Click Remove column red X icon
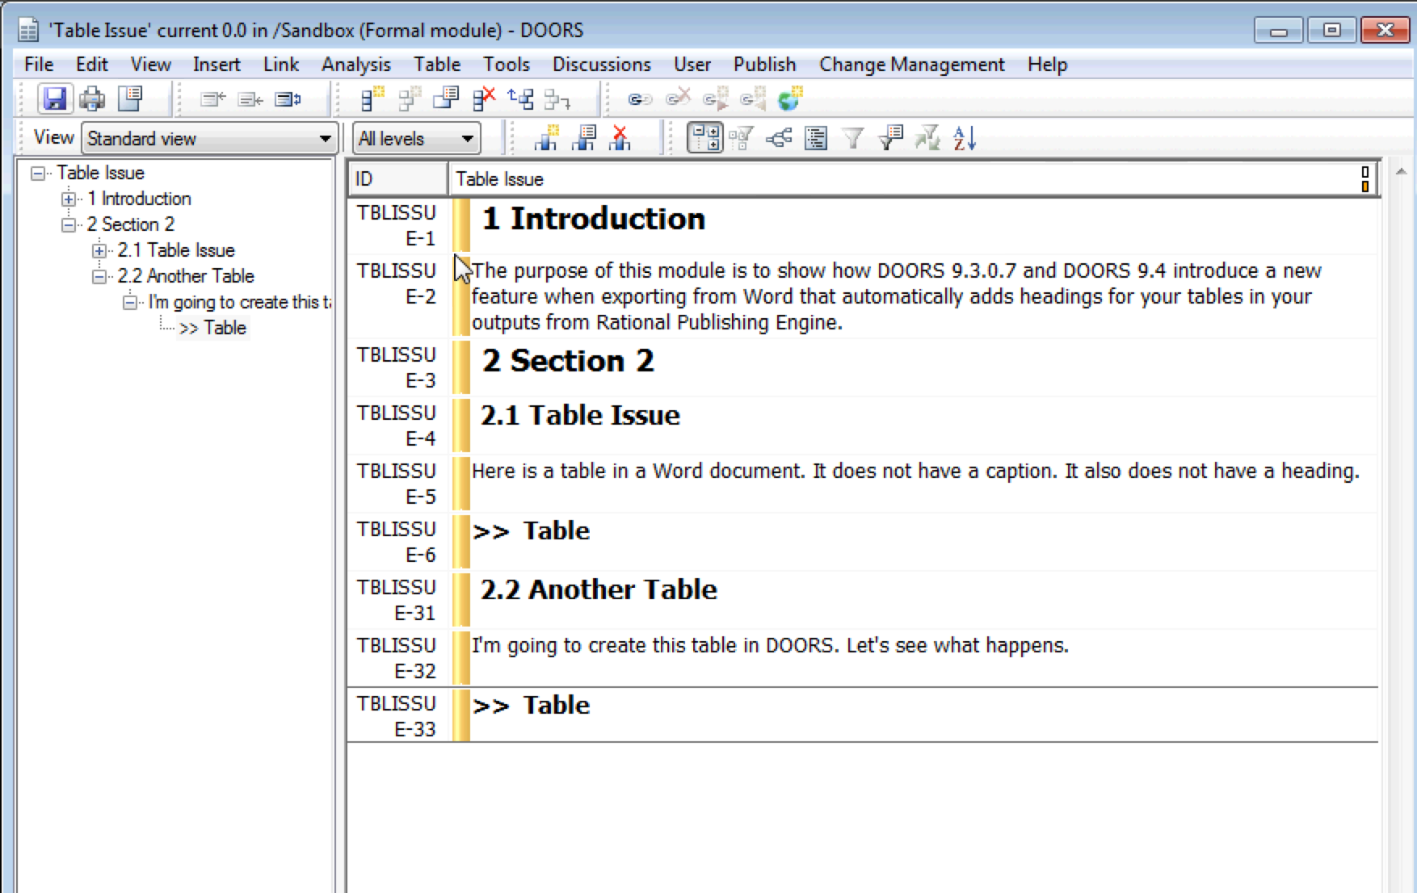 [x=620, y=138]
